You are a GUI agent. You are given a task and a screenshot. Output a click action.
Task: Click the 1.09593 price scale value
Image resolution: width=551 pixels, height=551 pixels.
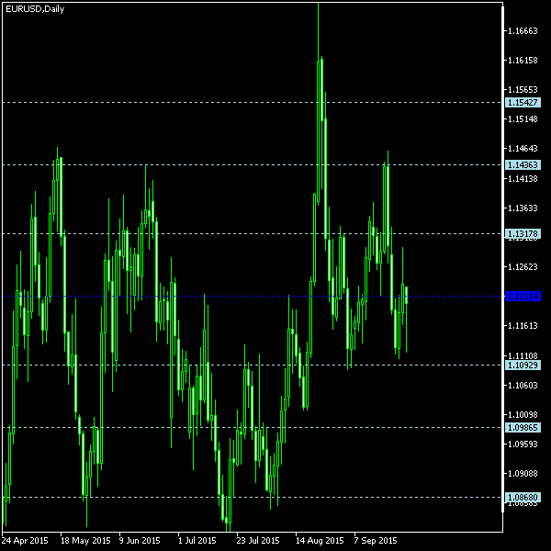click(523, 444)
